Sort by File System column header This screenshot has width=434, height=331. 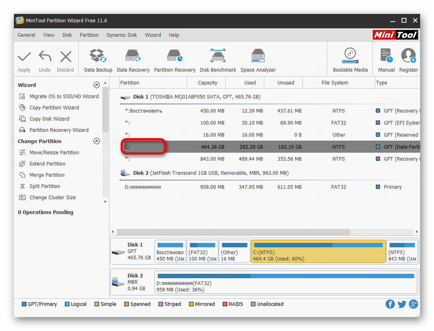[x=339, y=83]
